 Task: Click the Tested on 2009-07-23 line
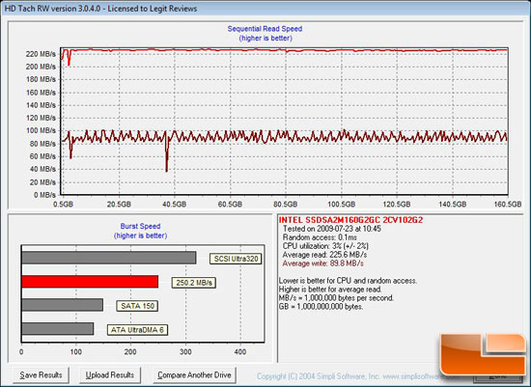click(x=332, y=229)
